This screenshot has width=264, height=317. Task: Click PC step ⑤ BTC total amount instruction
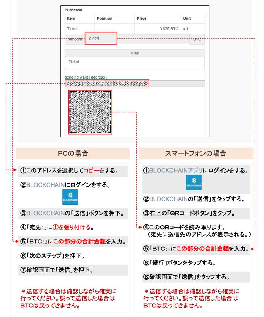tap(73, 241)
